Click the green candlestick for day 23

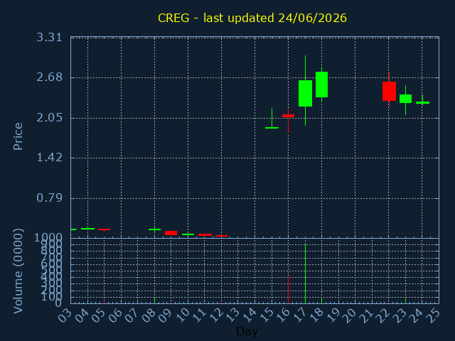click(405, 99)
